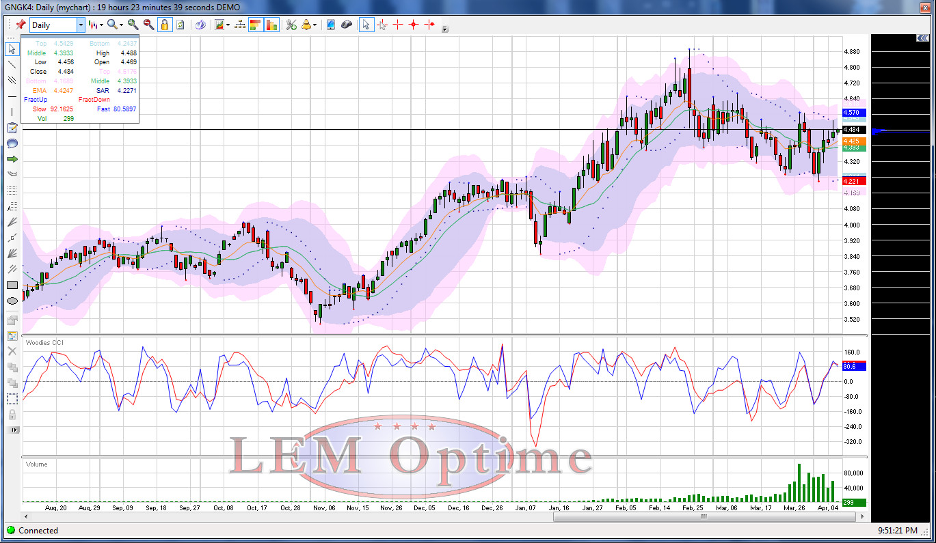Select the horizontal line drawing tool
This screenshot has height=543, width=936.
[12, 96]
